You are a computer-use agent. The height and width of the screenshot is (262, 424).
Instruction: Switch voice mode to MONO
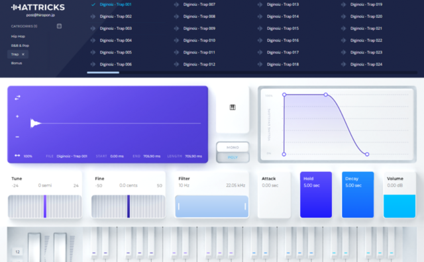(x=233, y=148)
